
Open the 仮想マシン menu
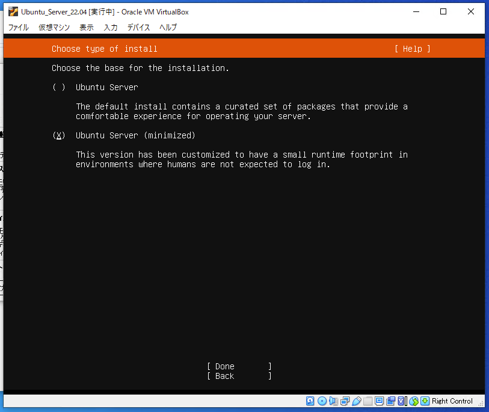point(54,28)
